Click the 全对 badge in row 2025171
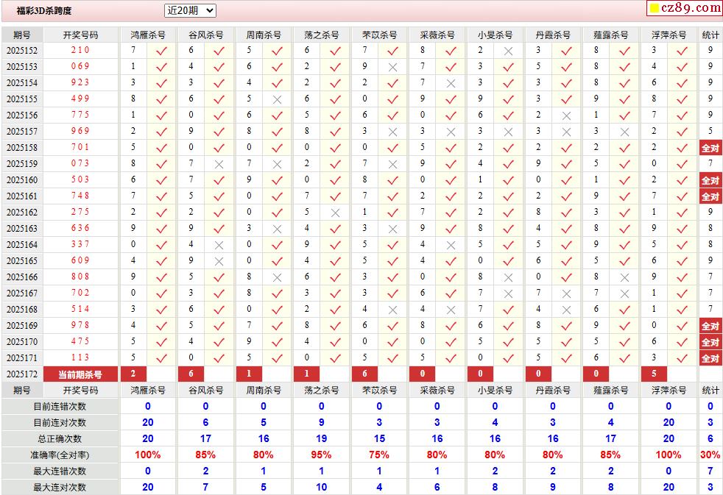Viewport: 723px width, 495px height. coord(710,358)
